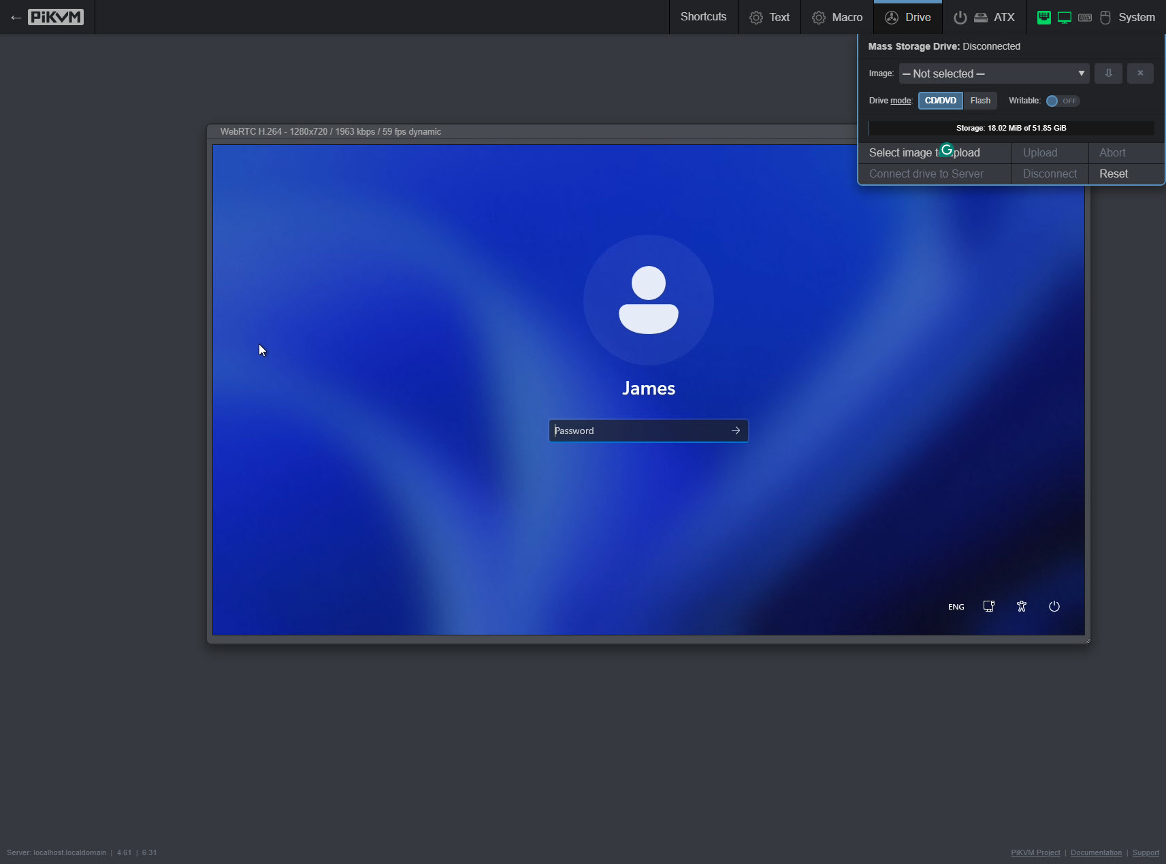Open the System menu
The width and height of the screenshot is (1166, 864).
tap(1135, 17)
